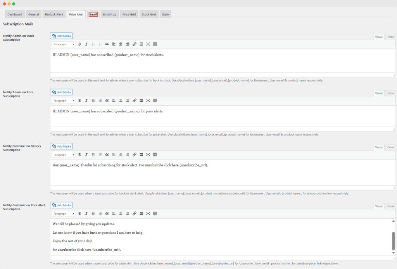The image size is (397, 269).
Task: Click the Price Alert editor's vertical scrollbar
Action: 394,241
